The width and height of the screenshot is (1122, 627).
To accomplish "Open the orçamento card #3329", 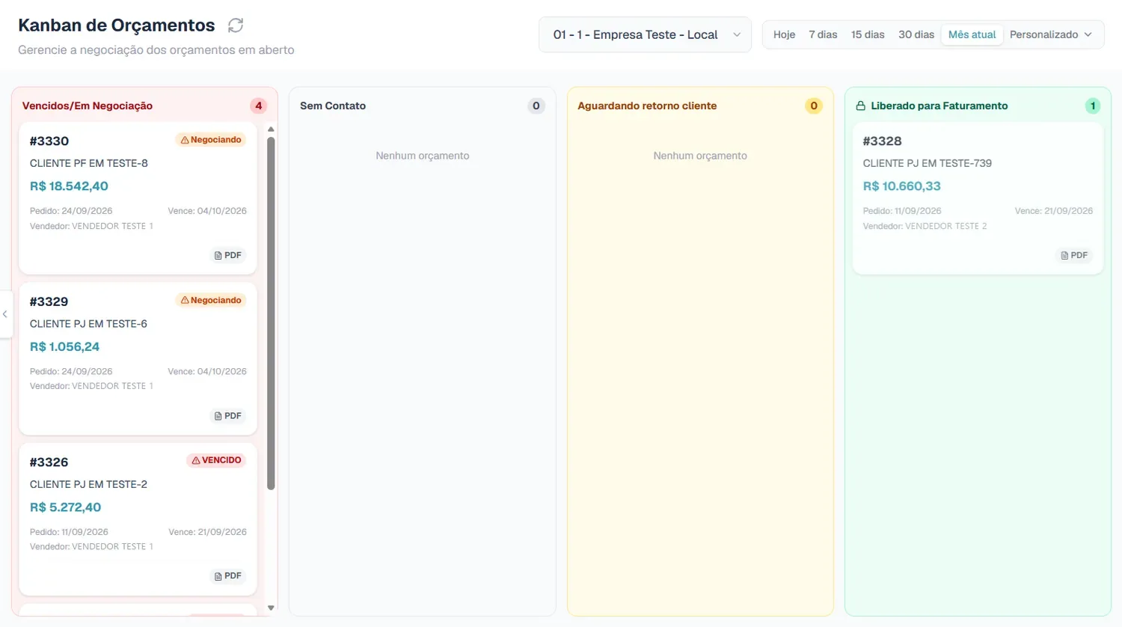I will pos(138,359).
